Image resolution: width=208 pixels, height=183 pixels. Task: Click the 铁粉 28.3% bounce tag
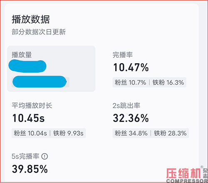pyautogui.click(x=170, y=133)
